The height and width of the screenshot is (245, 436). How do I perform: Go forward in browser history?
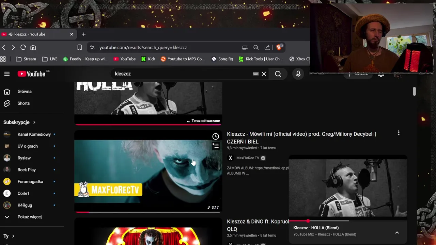click(13, 47)
